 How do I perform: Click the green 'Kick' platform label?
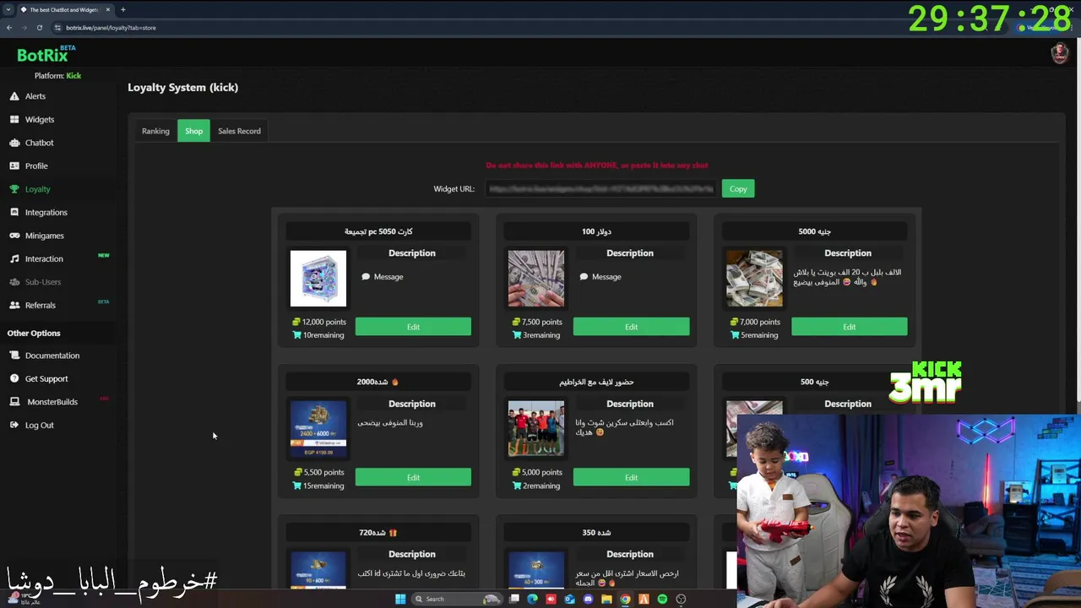[x=73, y=76]
